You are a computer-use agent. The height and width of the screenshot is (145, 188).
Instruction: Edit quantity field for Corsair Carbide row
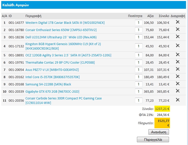139,100
